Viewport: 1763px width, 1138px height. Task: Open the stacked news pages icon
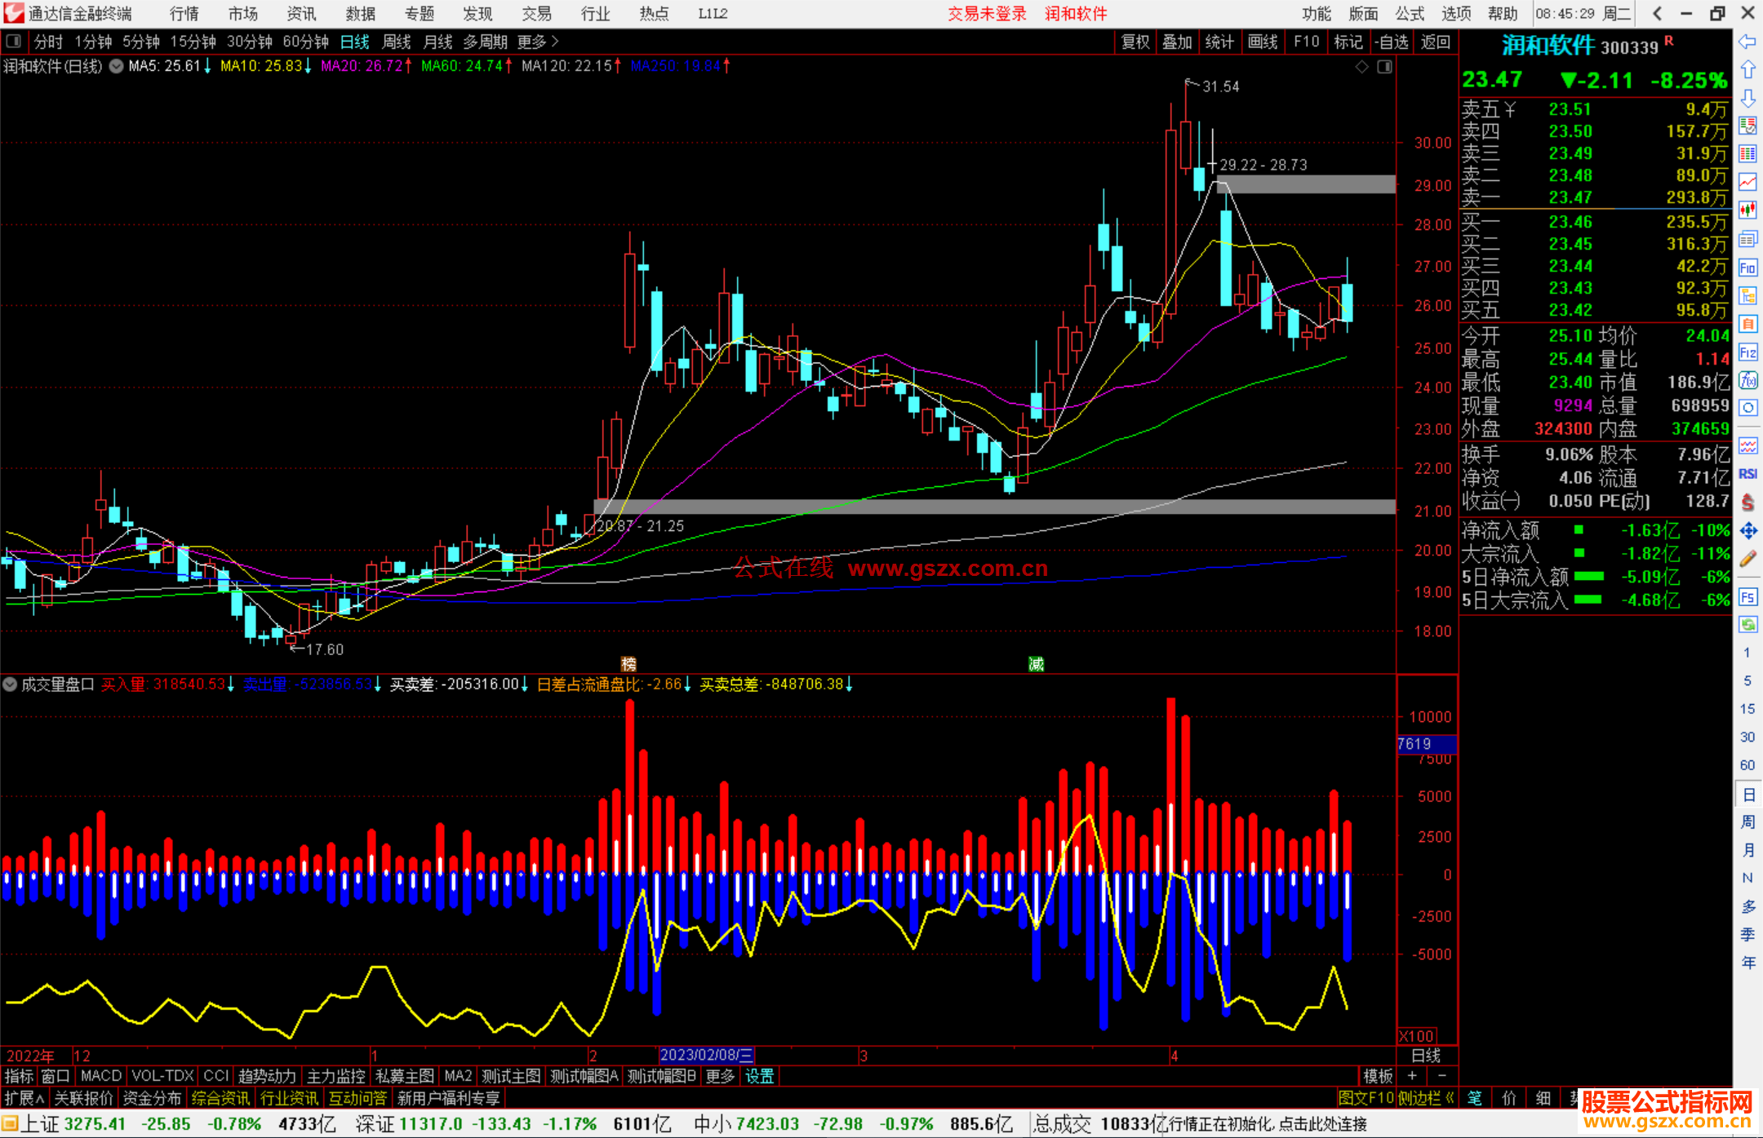[x=1747, y=239]
